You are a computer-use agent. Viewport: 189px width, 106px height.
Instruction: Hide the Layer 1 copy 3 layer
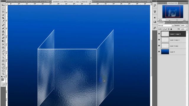tap(159, 34)
